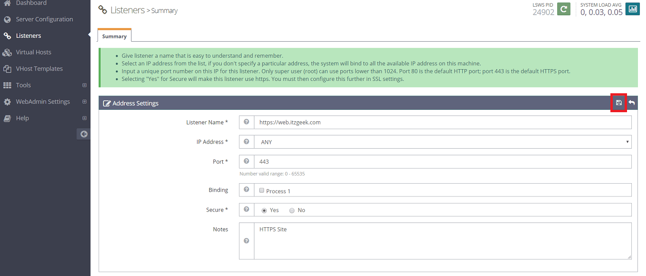This screenshot has height=276, width=646.
Task: Switch to the Summary tab
Action: pos(114,36)
